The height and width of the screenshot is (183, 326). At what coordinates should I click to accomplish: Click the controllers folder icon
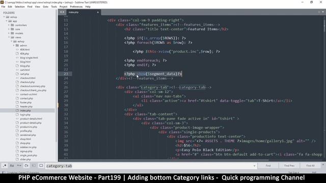(12, 25)
